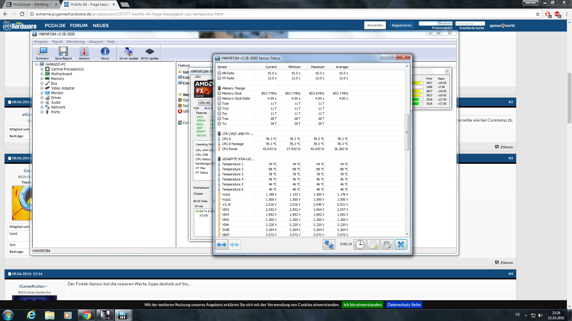Image resolution: width=572 pixels, height=321 pixels.
Task: Open Internet Explorer from the taskbar
Action: click(x=31, y=315)
